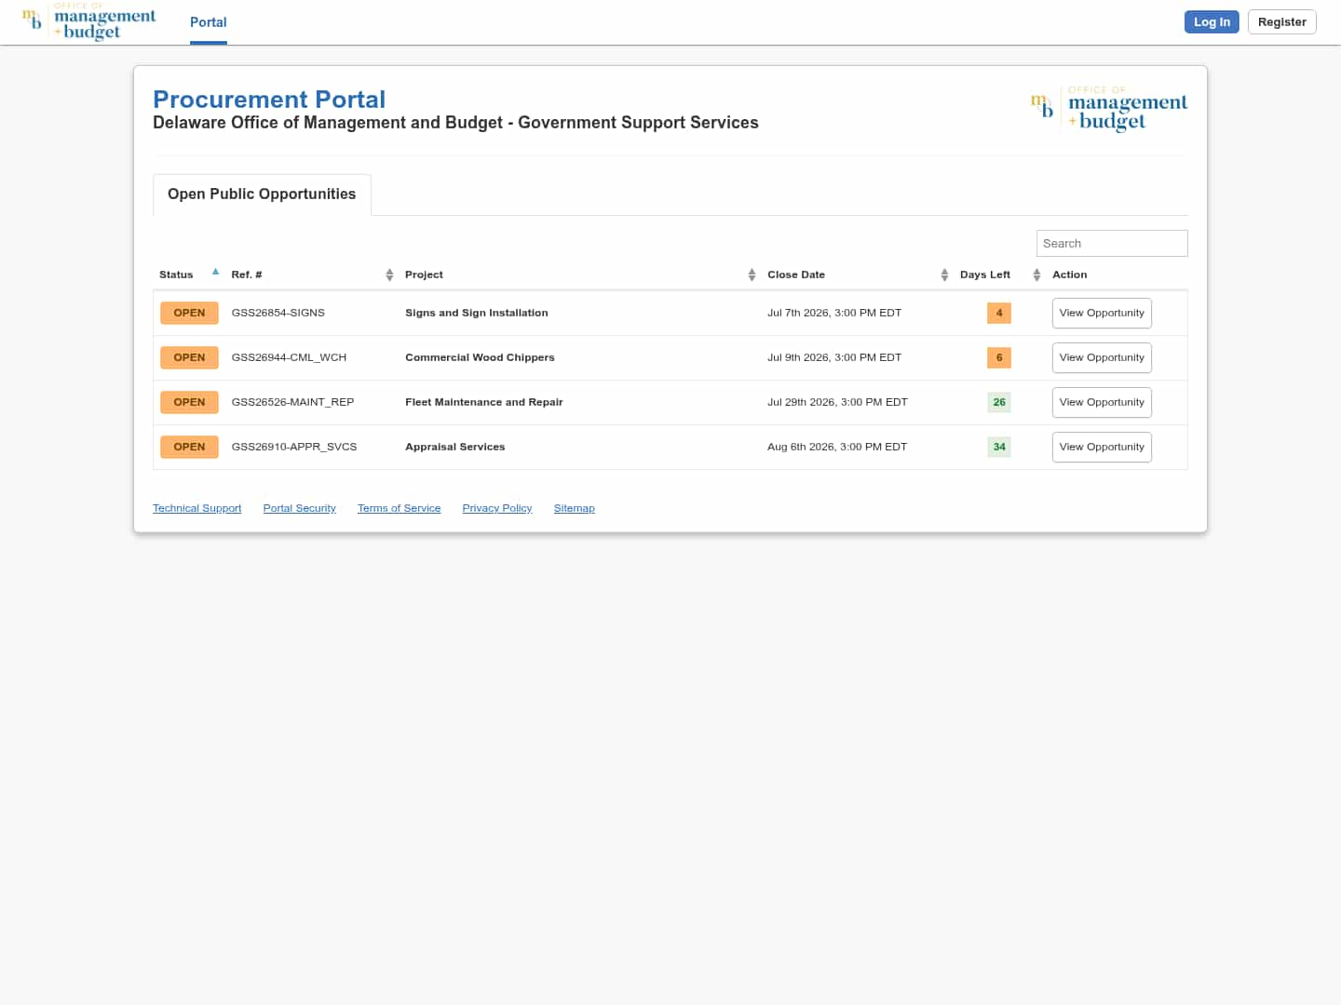Screen dimensions: 1341x1005
Task: Select the Open Public Opportunities tab
Action: point(262,194)
